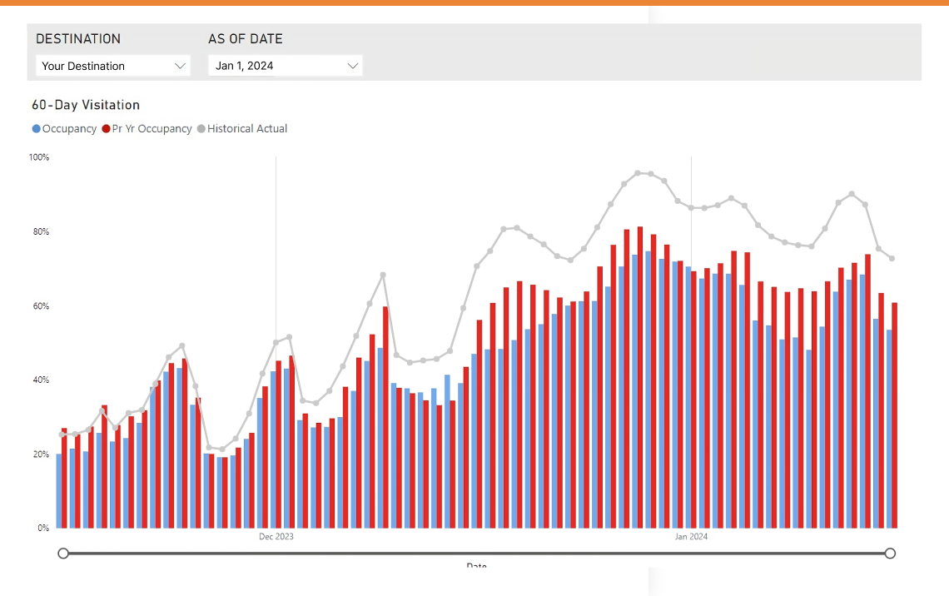Click the Jan 2024 axis label
Image resolution: width=949 pixels, height=596 pixels.
pyautogui.click(x=690, y=536)
